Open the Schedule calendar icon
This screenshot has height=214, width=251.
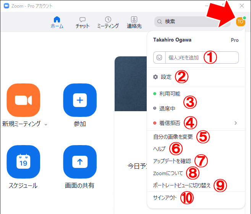[x=23, y=162]
